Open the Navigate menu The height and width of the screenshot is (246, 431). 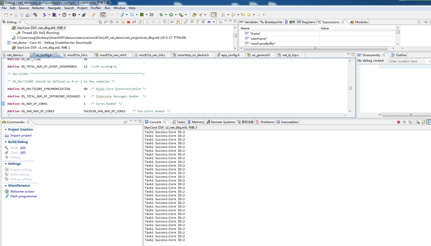click(x=54, y=8)
